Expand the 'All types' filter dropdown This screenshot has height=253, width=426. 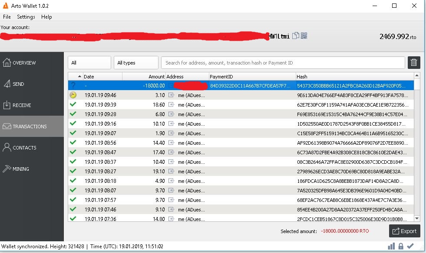point(136,63)
